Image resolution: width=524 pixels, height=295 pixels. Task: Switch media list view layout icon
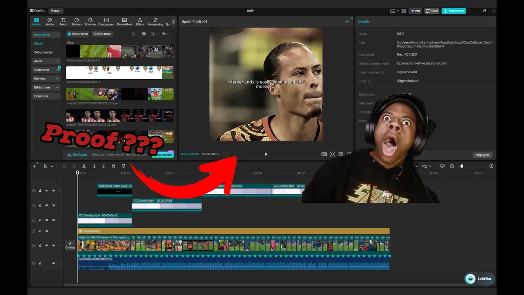144,34
